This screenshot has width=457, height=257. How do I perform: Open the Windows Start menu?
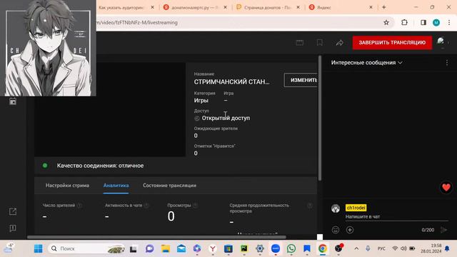[38, 248]
